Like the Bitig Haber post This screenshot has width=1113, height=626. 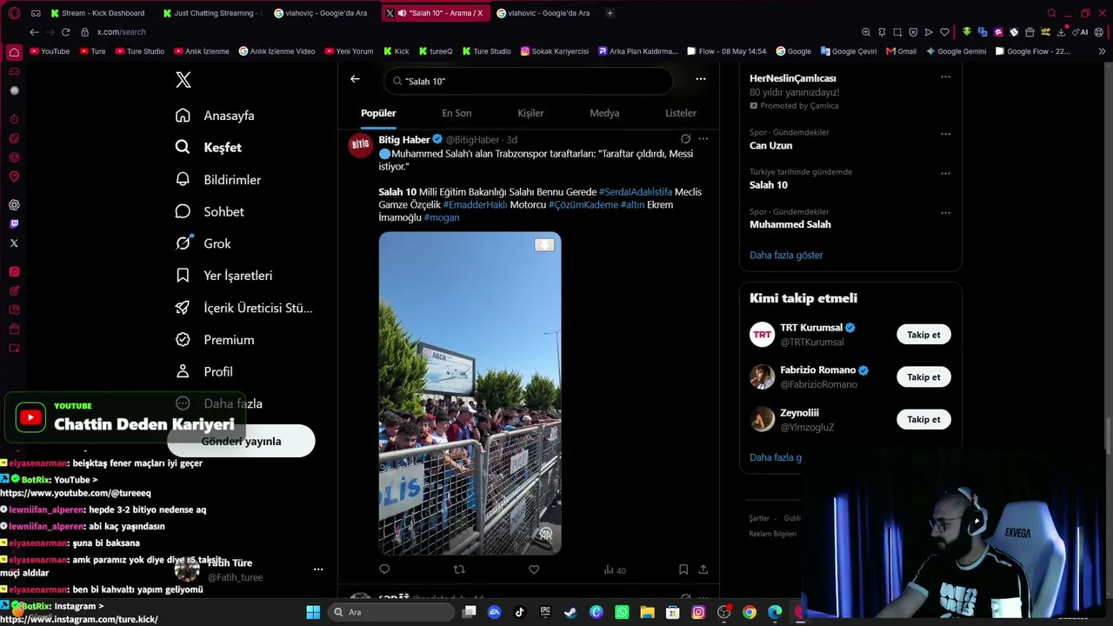click(534, 569)
